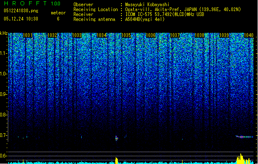Click the 1032 time marker

click(52, 35)
